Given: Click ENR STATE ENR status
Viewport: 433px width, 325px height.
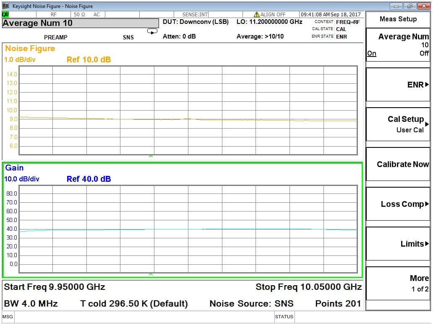Looking at the screenshot, I should [329, 36].
